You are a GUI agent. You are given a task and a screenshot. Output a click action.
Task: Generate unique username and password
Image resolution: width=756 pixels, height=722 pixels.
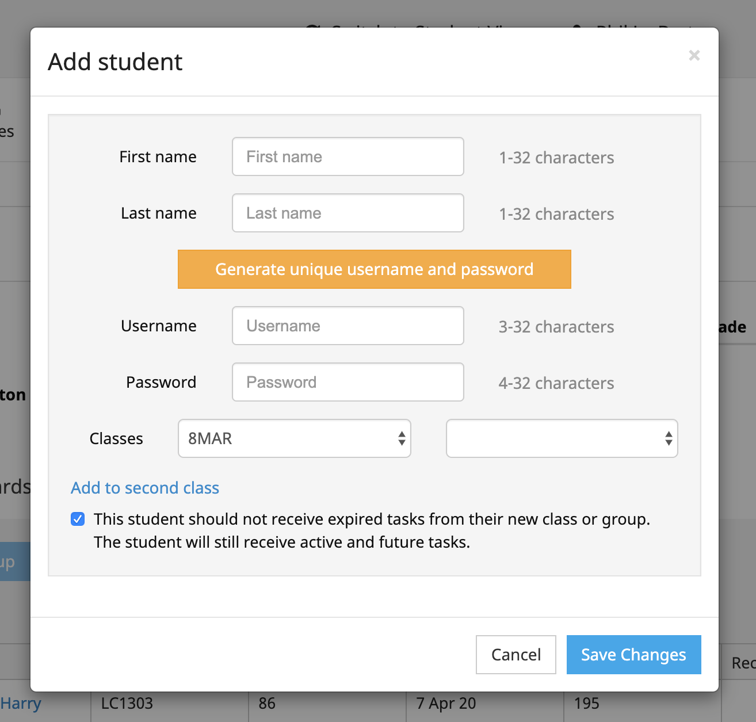tap(374, 269)
